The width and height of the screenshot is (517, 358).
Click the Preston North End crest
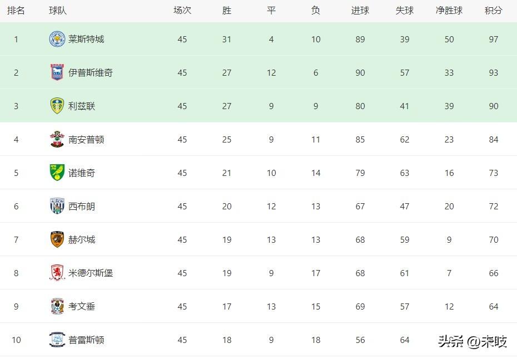click(57, 340)
